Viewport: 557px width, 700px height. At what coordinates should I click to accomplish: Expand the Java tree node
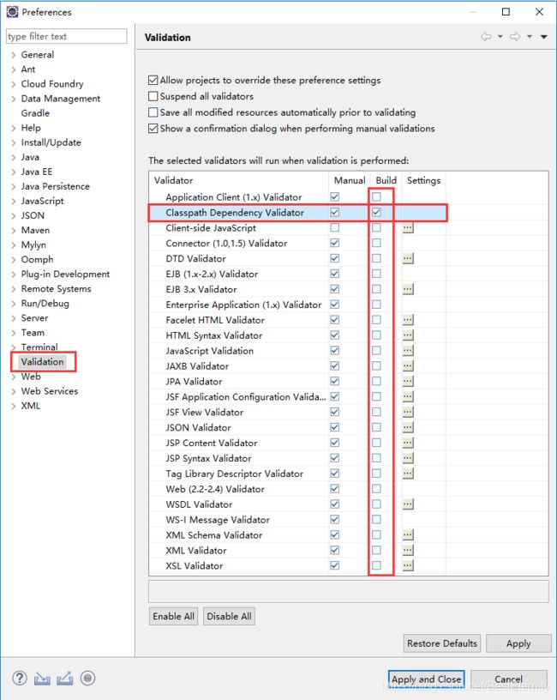point(14,158)
